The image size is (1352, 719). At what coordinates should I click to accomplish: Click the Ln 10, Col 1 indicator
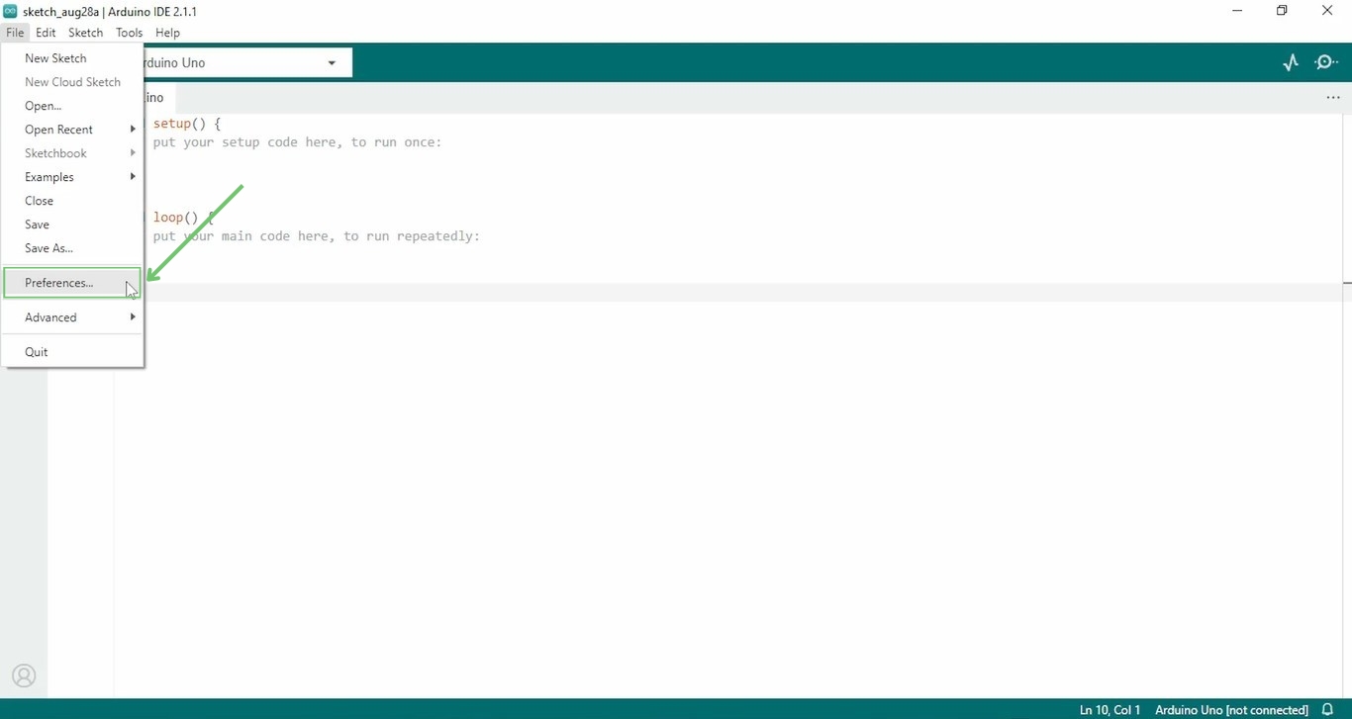(x=1109, y=709)
